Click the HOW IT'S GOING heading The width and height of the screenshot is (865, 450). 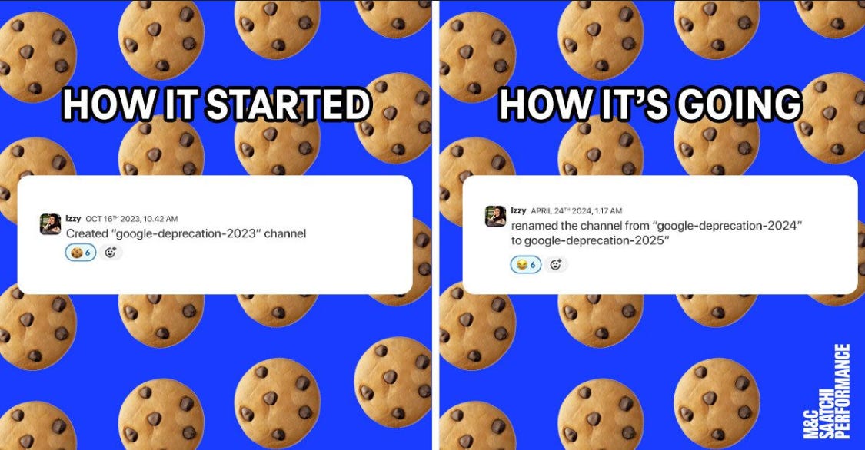[x=650, y=104]
